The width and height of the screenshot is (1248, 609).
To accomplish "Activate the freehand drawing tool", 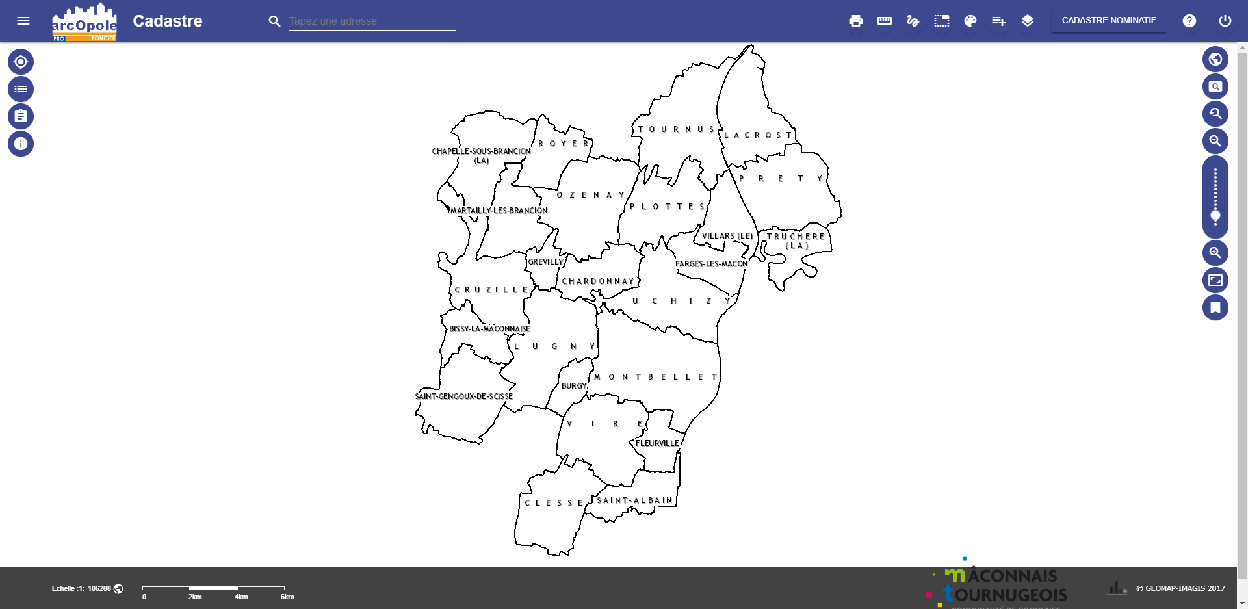I will click(x=913, y=21).
